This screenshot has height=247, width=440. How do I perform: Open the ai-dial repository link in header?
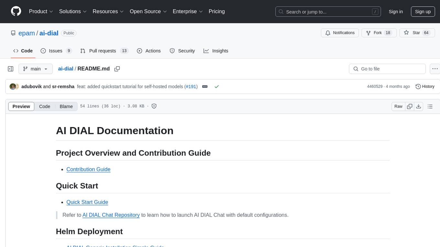pyautogui.click(x=49, y=33)
